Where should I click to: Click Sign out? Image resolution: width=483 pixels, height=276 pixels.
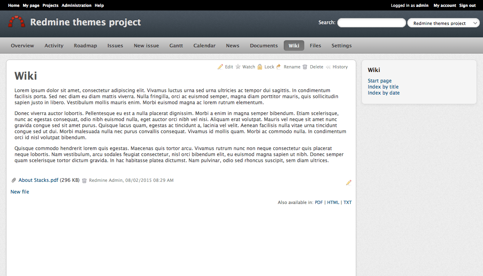pyautogui.click(x=467, y=6)
